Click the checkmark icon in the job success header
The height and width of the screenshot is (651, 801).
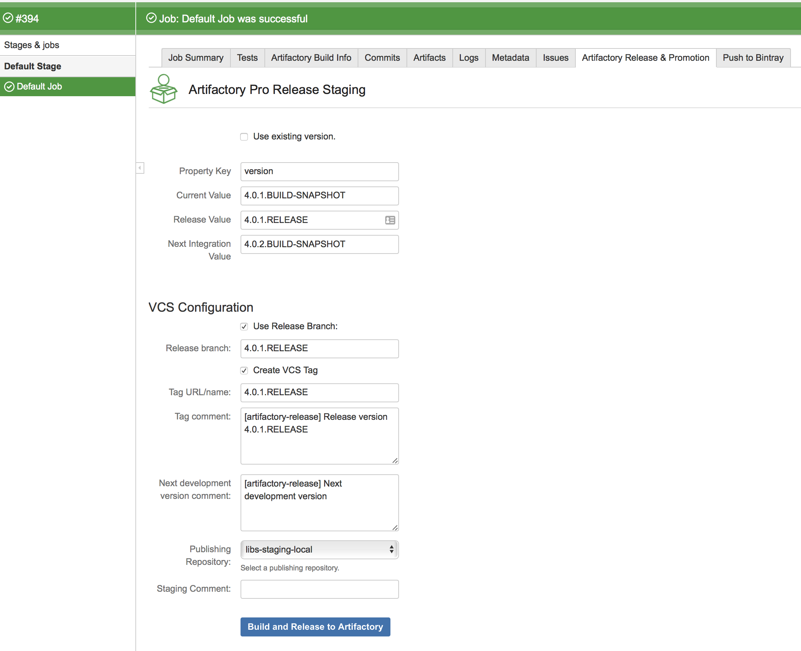coord(151,18)
